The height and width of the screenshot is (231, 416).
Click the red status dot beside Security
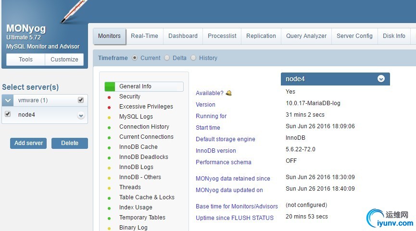109,97
